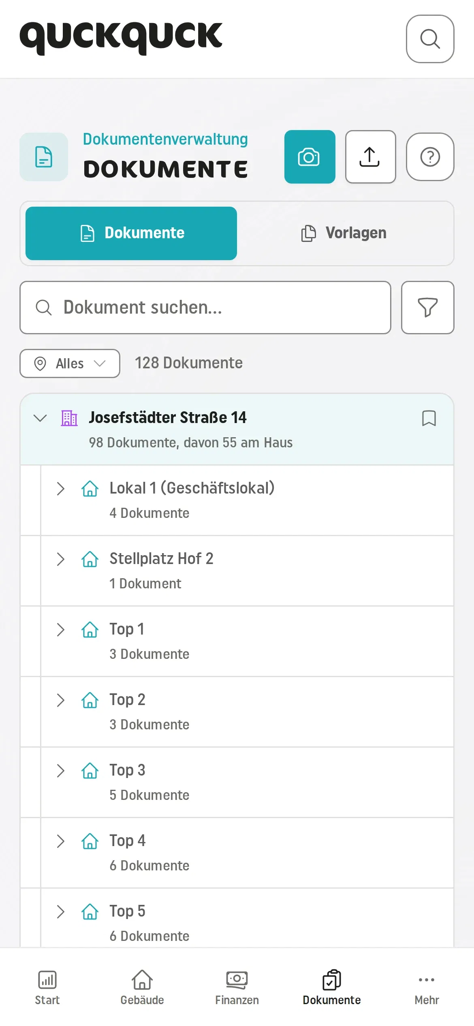Open global search via magnifier button
This screenshot has height=1026, width=474.
(430, 39)
